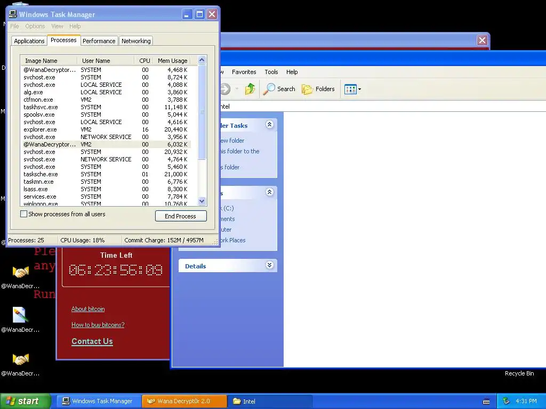This screenshot has width=546, height=409.
Task: Switch to Intel folder taskbar button
Action: pyautogui.click(x=269, y=401)
